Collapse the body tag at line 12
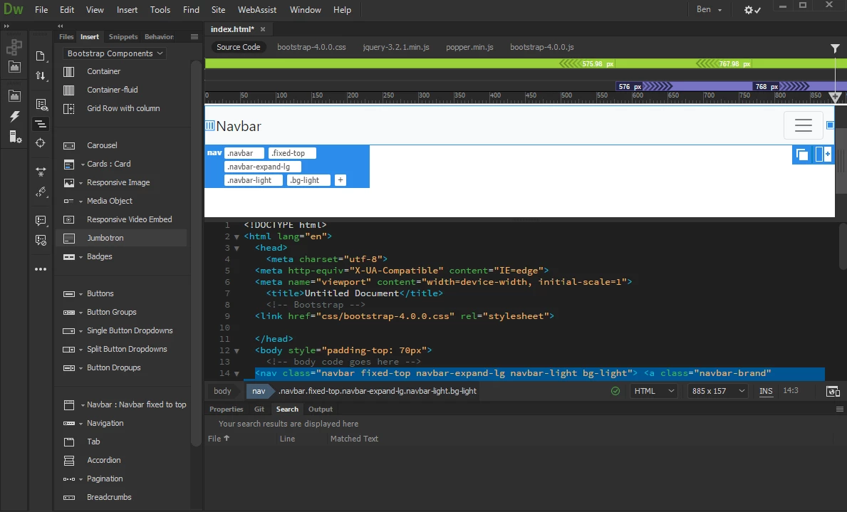The height and width of the screenshot is (512, 847). [x=237, y=350]
